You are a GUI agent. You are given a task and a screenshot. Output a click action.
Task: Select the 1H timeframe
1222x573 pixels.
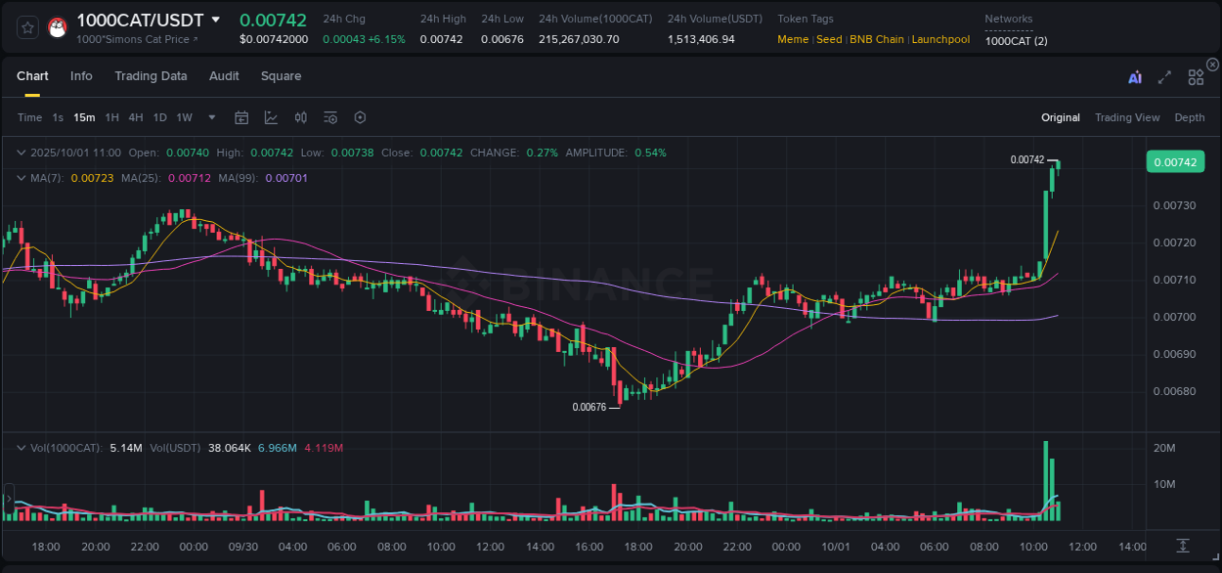click(x=111, y=117)
